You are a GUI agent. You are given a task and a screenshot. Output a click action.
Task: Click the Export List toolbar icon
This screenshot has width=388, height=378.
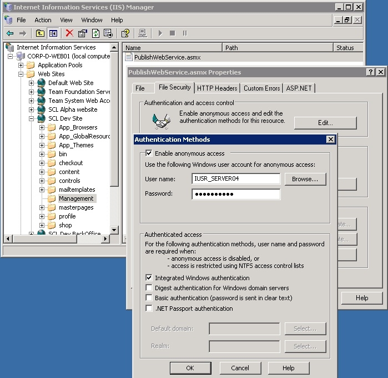(108, 33)
